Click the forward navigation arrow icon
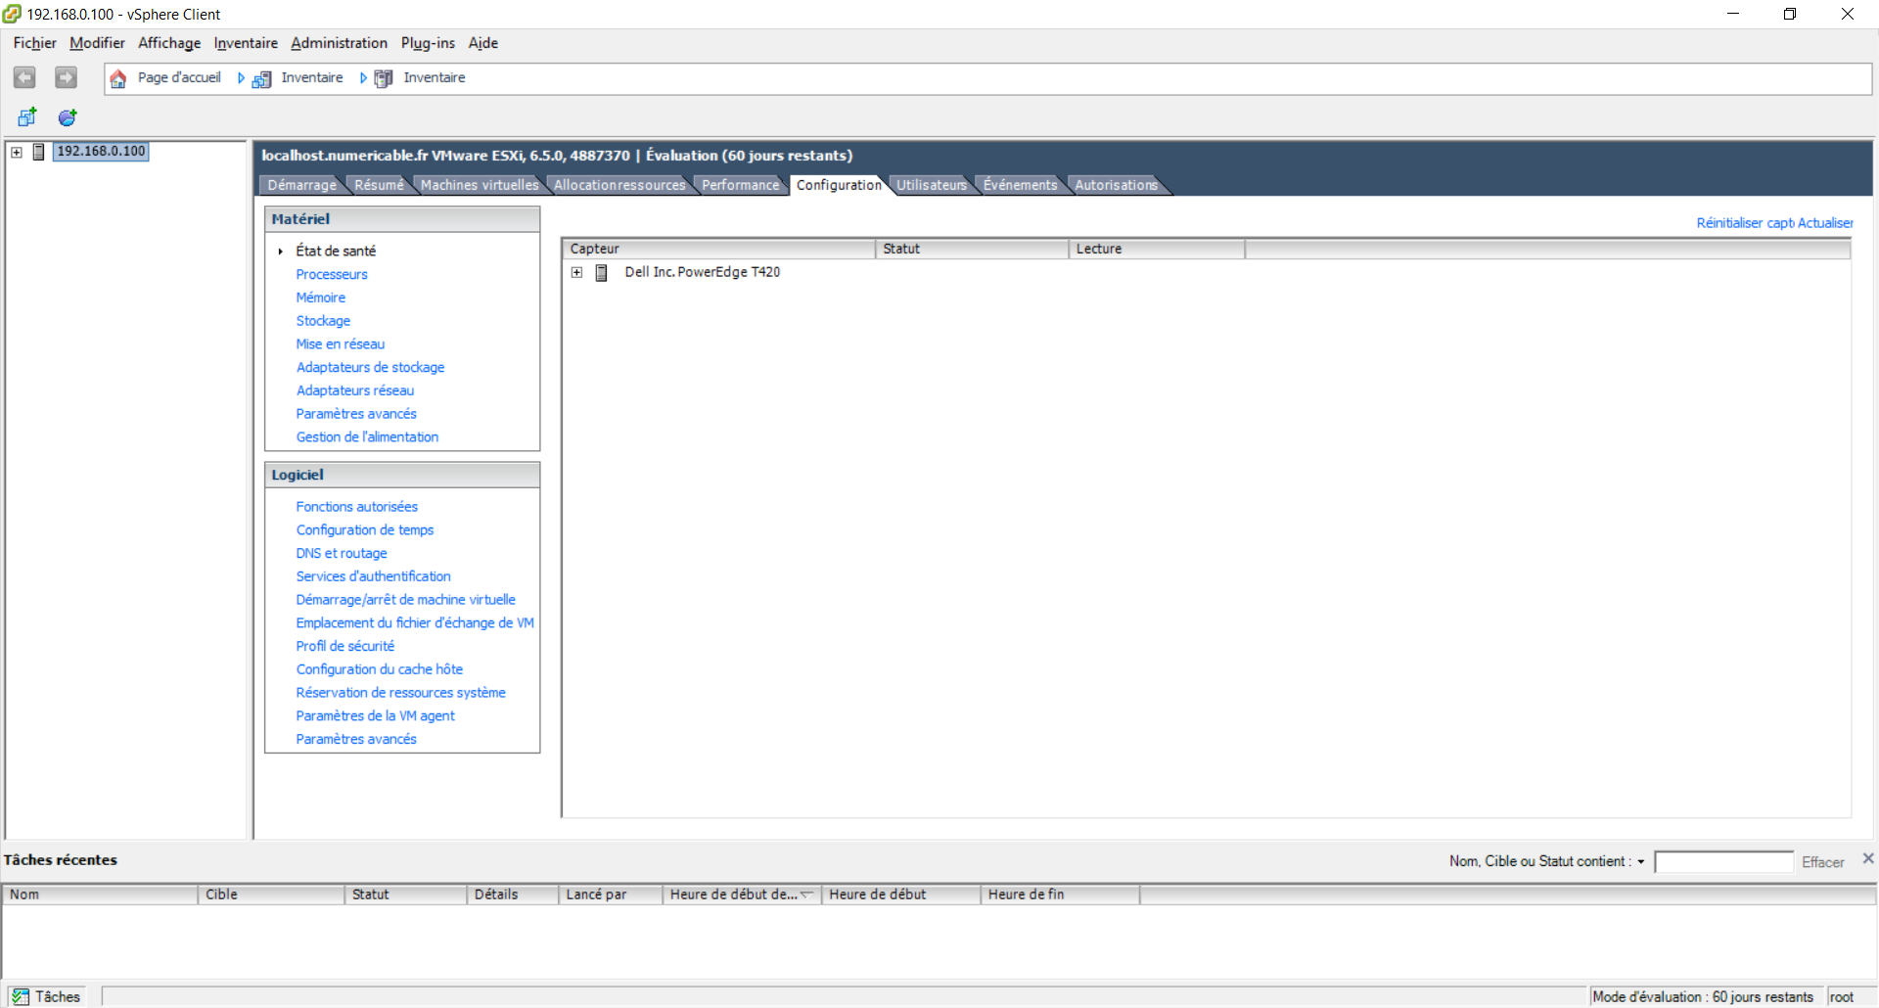 (66, 77)
